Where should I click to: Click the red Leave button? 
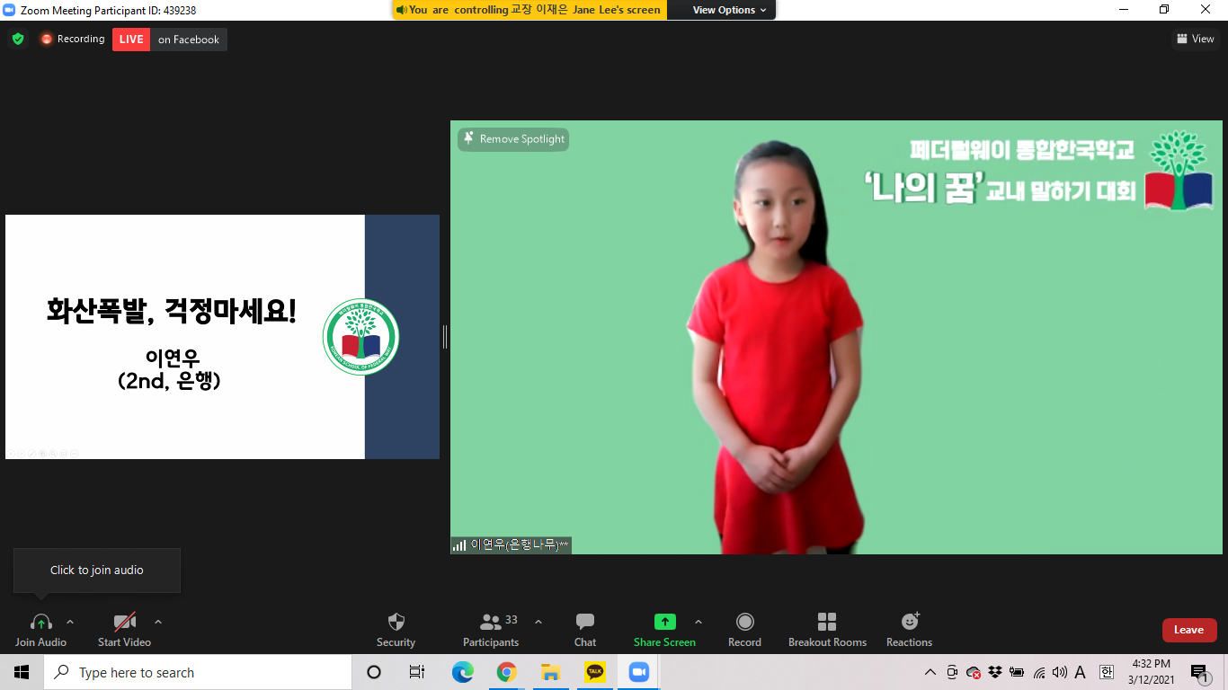click(1188, 630)
